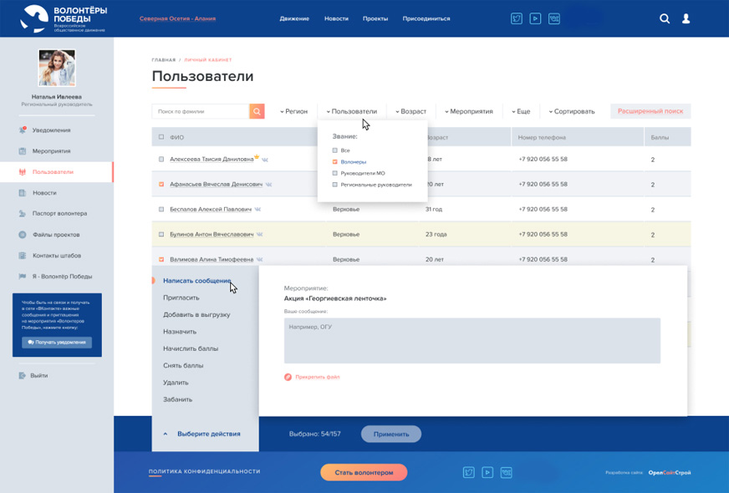Viewport: 729px width, 493px height.
Task: Toggle the select-all checkbox beside ФИО header
Action: [x=161, y=137]
